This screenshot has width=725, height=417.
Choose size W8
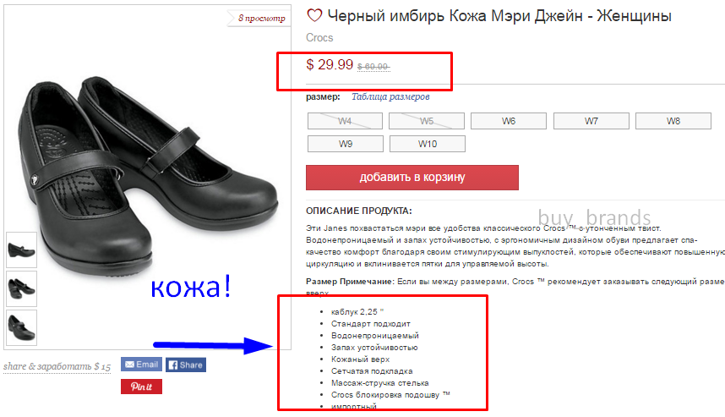pos(673,121)
